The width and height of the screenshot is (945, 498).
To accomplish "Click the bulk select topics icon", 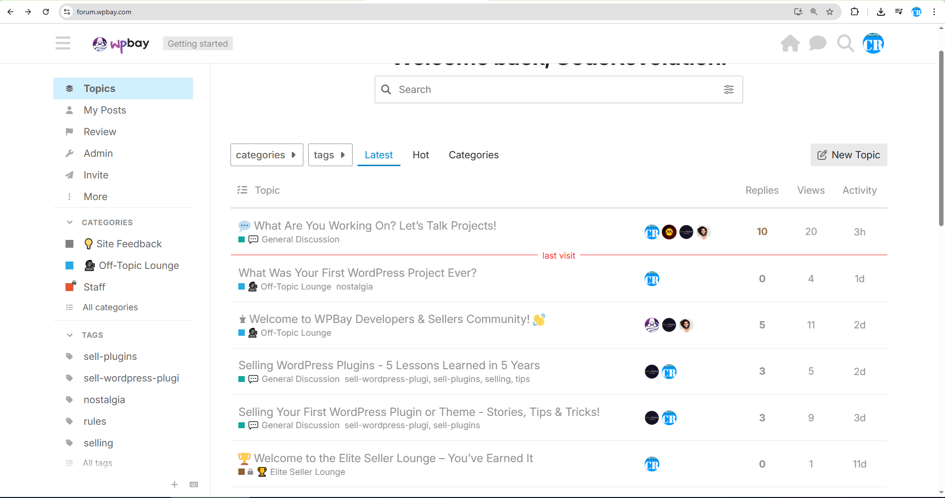I will (242, 190).
